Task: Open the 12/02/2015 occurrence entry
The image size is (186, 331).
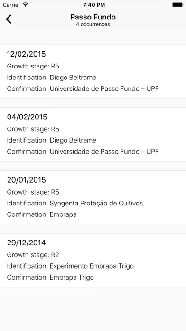Action: coord(93,71)
